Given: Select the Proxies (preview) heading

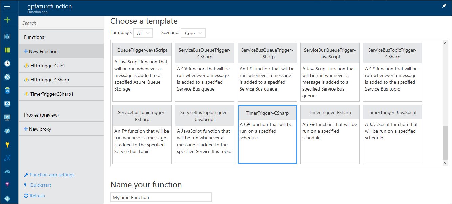Looking at the screenshot, I should pyautogui.click(x=61, y=115).
